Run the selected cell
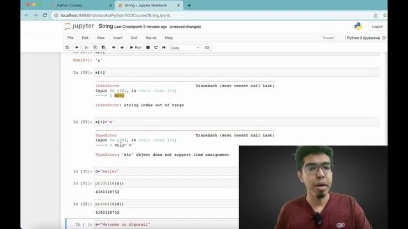The width and height of the screenshot is (408, 229). [x=136, y=48]
